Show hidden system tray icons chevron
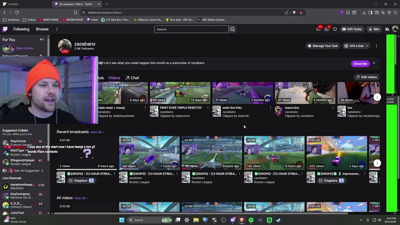 pyautogui.click(x=361, y=220)
